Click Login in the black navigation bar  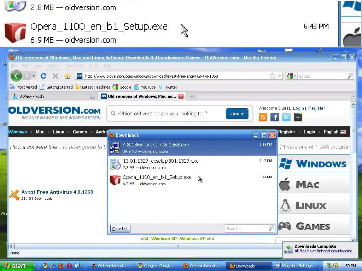pos(309,132)
